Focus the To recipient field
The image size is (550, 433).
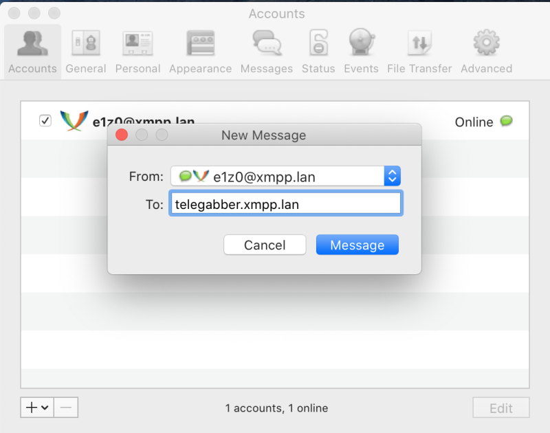coord(285,203)
